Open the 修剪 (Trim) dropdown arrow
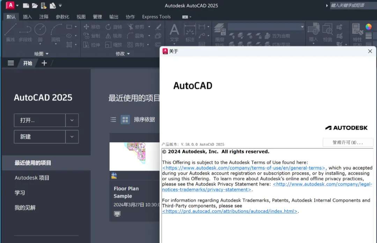 click(x=149, y=27)
